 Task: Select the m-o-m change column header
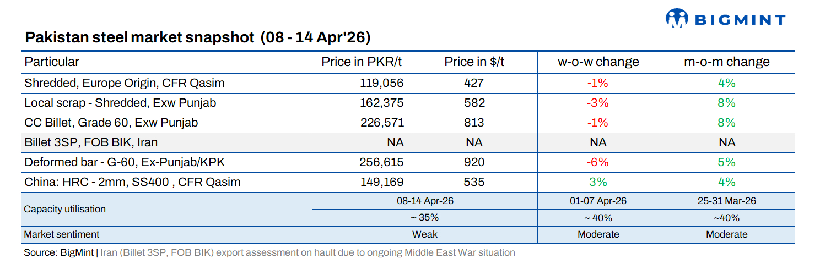coord(726,62)
